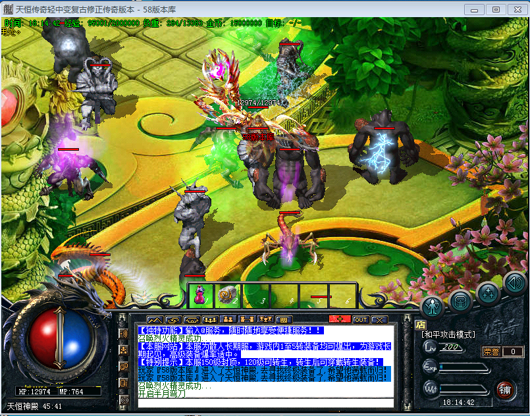Image resolution: width=530 pixels, height=416 pixels.
Task: Click the OUT button above chat
Action: click(x=360, y=319)
